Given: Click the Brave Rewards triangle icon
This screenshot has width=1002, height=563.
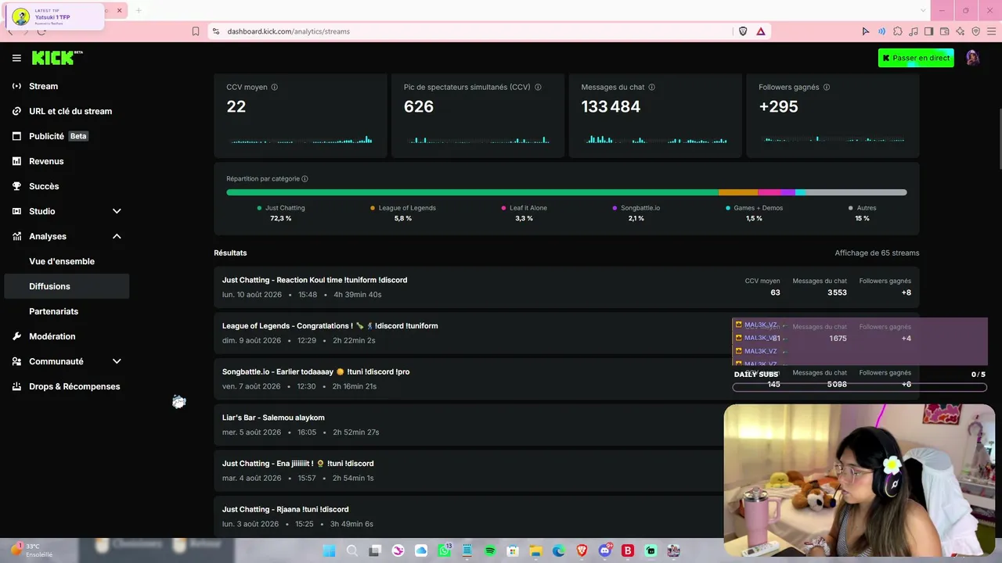Looking at the screenshot, I should tap(760, 31).
